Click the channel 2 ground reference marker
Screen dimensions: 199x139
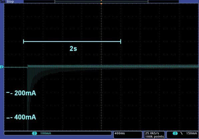click(2, 67)
